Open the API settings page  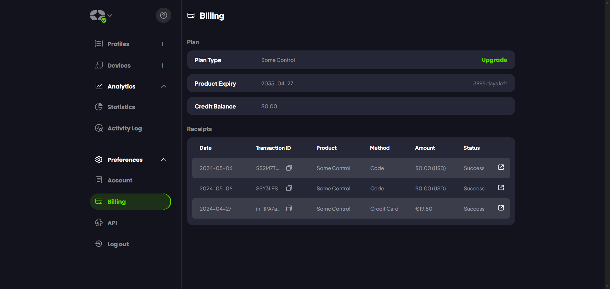click(x=112, y=223)
